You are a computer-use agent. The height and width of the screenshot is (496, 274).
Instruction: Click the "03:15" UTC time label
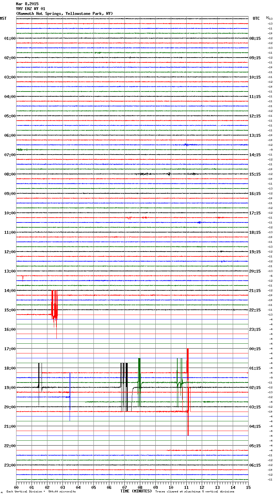[x=255, y=407]
